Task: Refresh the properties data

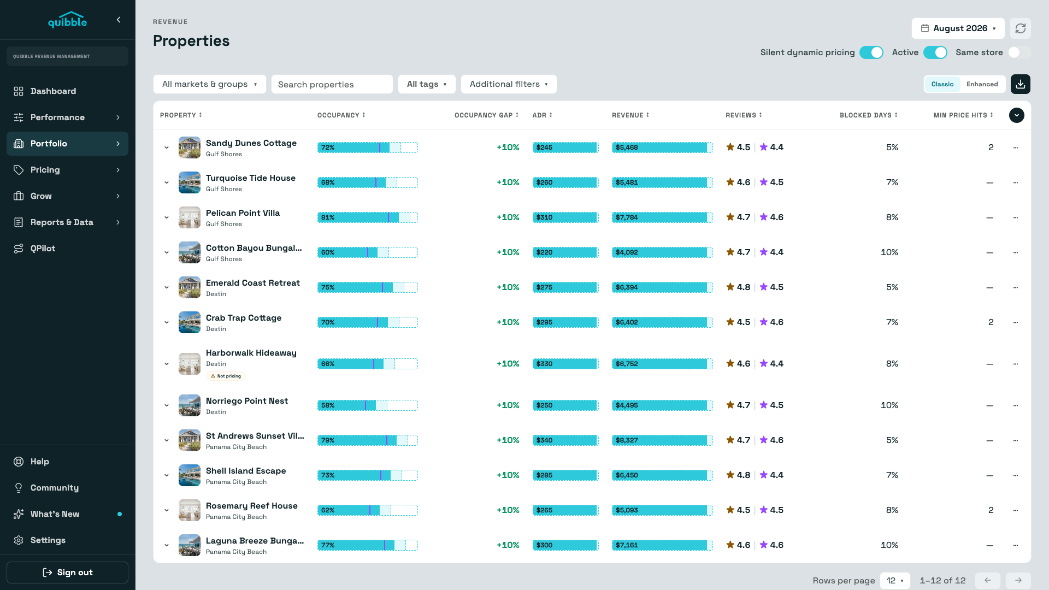Action: coord(1021,28)
